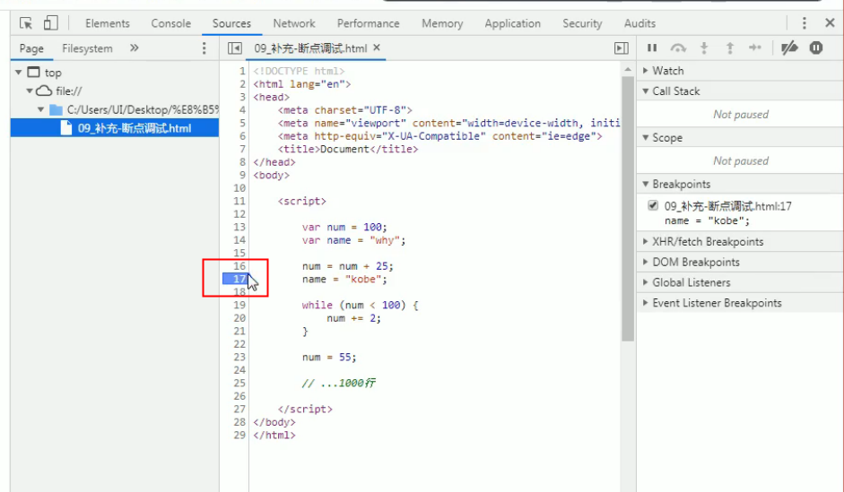Screen dimensions: 844x492
Task: Click the comment '// ...1000行'
Action: coord(338,383)
